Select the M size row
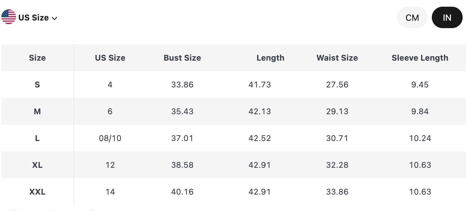466x211 pixels. (x=234, y=111)
